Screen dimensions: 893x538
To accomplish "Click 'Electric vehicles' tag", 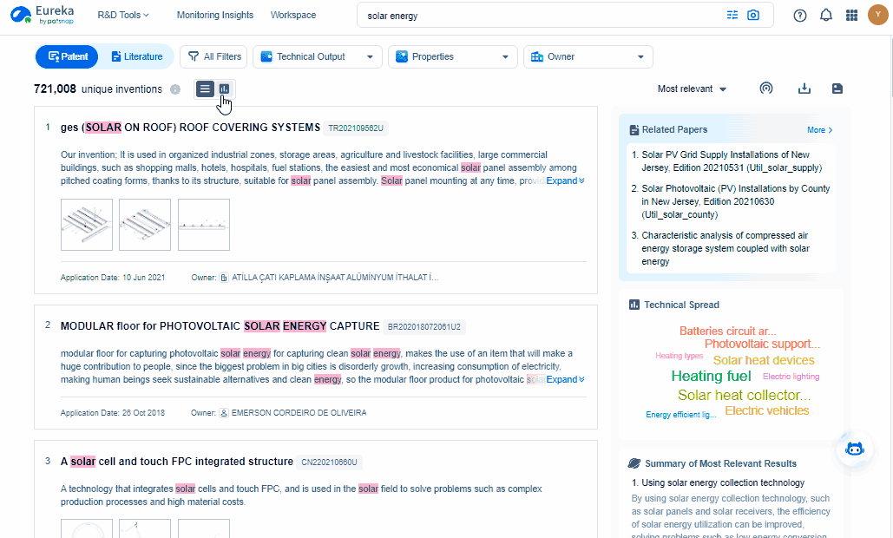I will click(x=766, y=410).
